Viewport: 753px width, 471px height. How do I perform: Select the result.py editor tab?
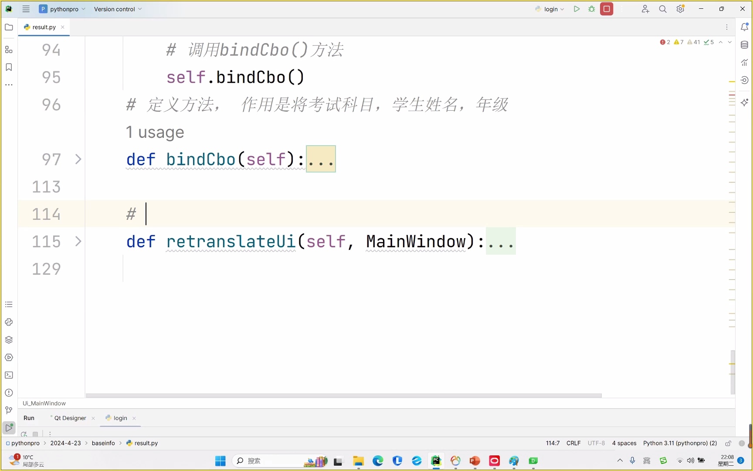click(x=44, y=27)
